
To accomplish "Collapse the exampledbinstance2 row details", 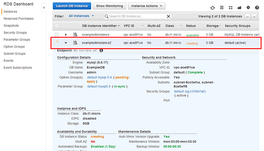I will tap(66, 43).
